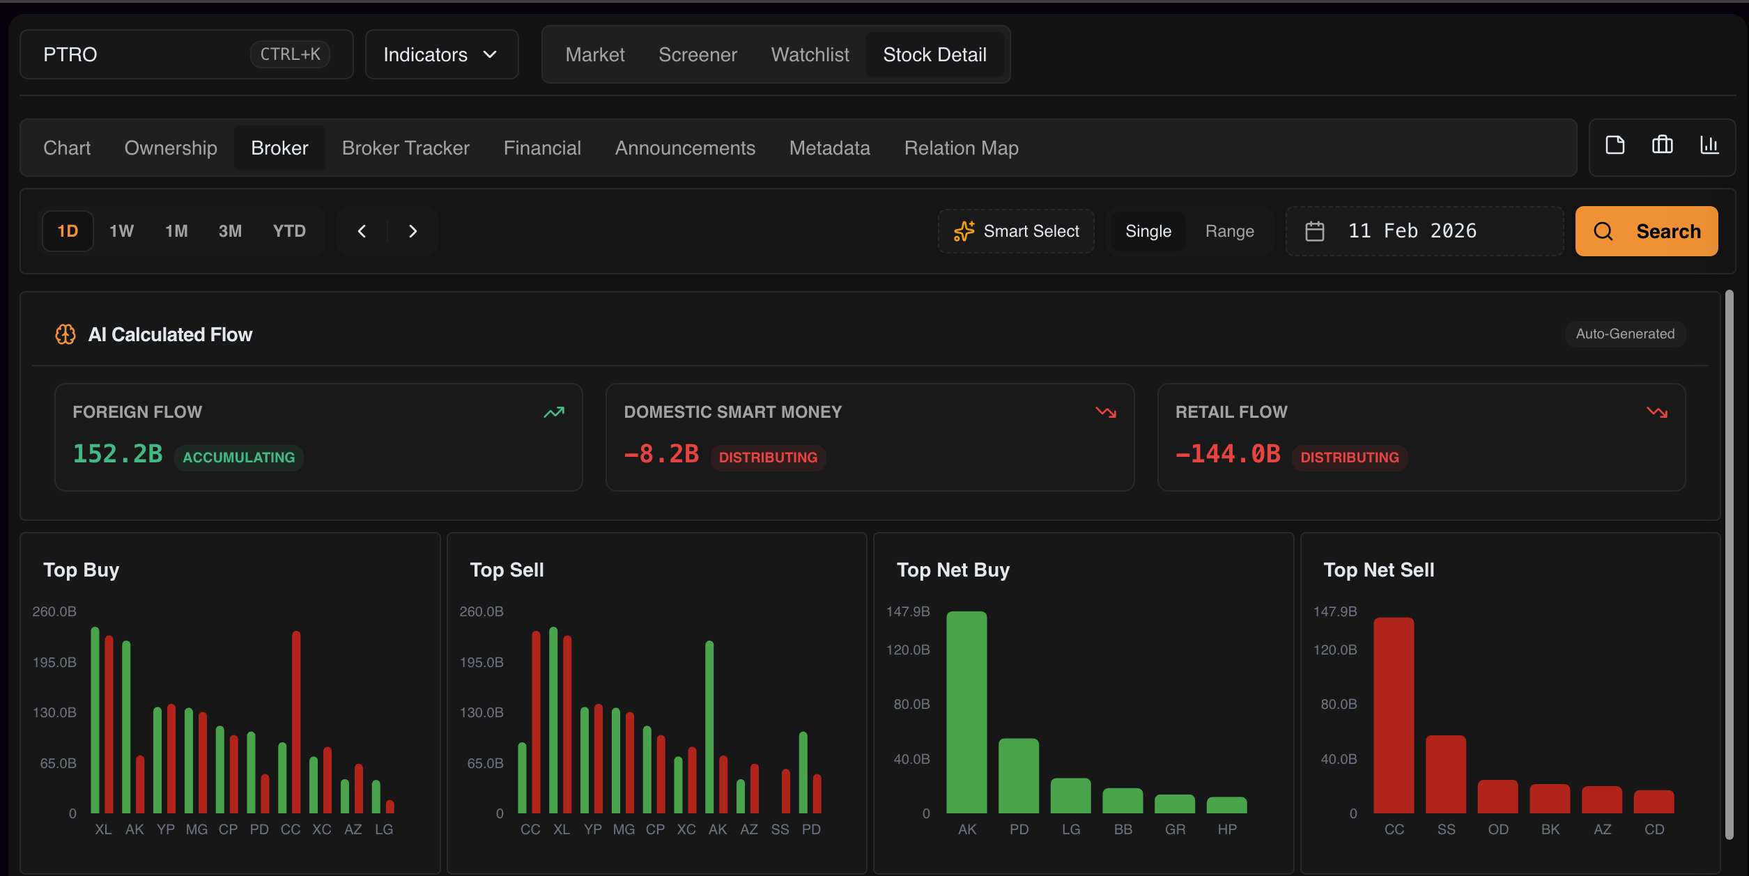This screenshot has width=1749, height=876.
Task: Click the tall green AK bar in Top Net Buy
Action: click(x=966, y=710)
